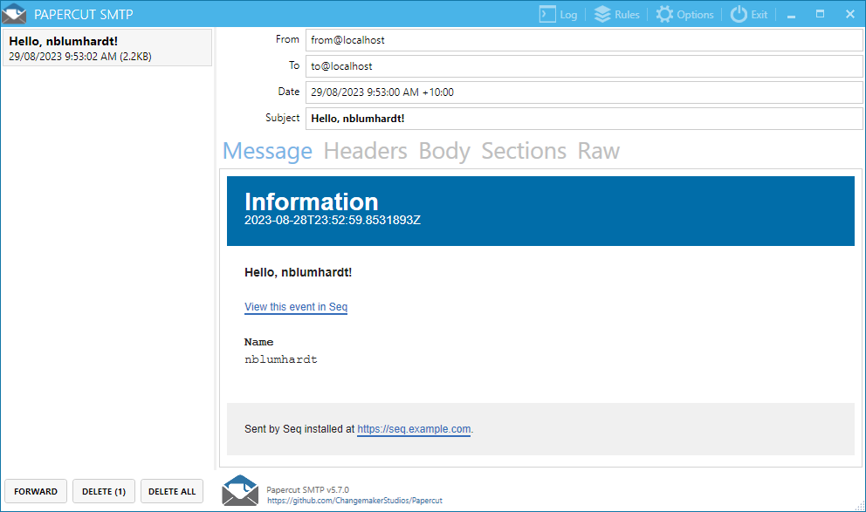The width and height of the screenshot is (866, 512).
Task: Switch to the Raw tab
Action: coord(599,151)
